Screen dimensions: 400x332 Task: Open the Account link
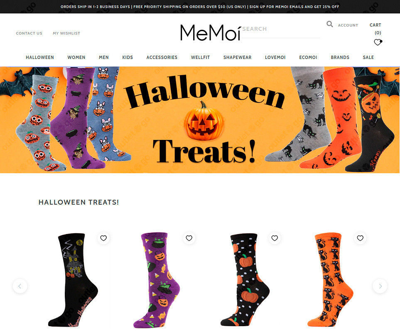coord(348,25)
